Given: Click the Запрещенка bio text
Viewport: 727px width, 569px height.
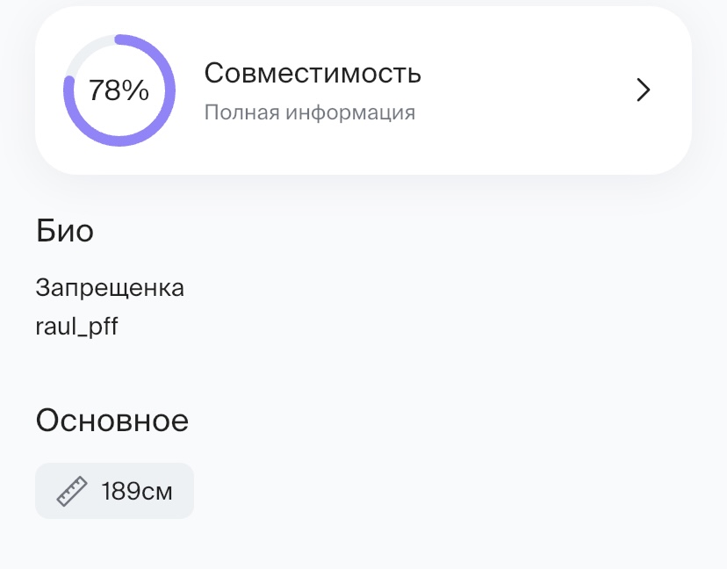Looking at the screenshot, I should 110,288.
